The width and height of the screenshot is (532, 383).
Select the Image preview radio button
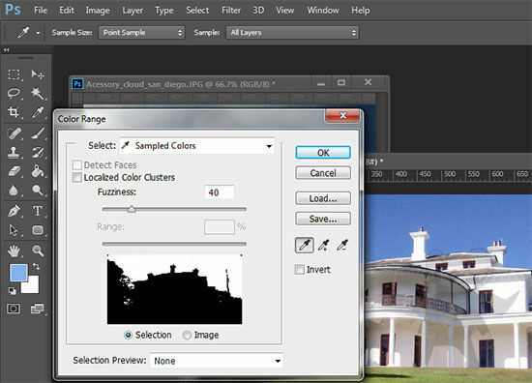pos(187,336)
